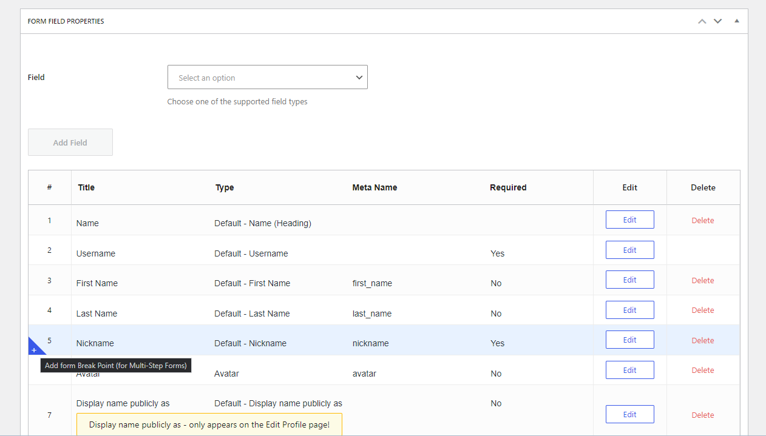Delete the Name field row
The width and height of the screenshot is (766, 436).
[x=703, y=221]
